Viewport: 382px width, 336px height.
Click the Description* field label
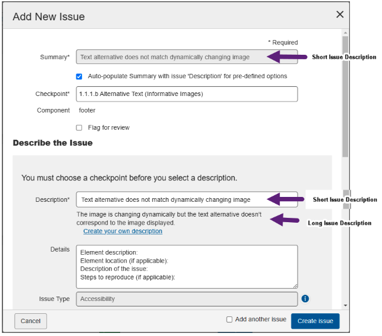52,200
